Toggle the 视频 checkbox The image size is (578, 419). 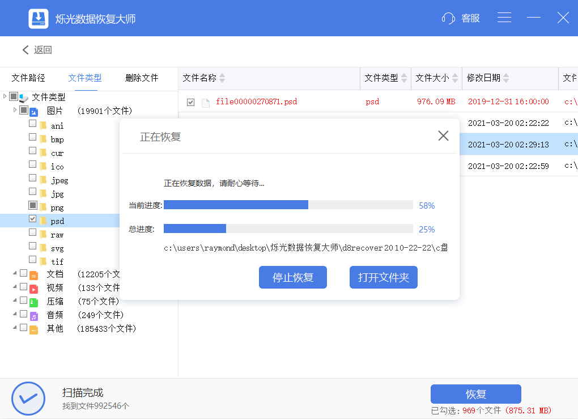pyautogui.click(x=24, y=286)
